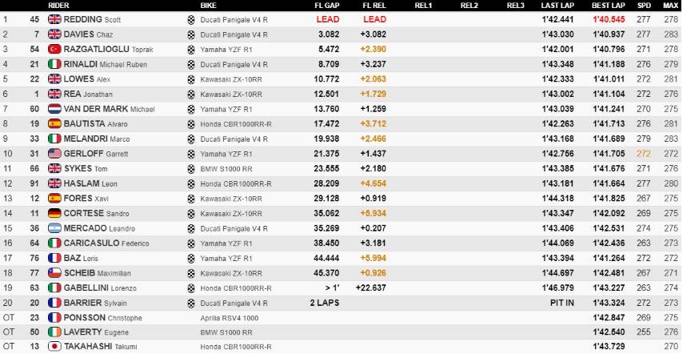Click the checkered icon before Redding's Ducati

(x=190, y=19)
